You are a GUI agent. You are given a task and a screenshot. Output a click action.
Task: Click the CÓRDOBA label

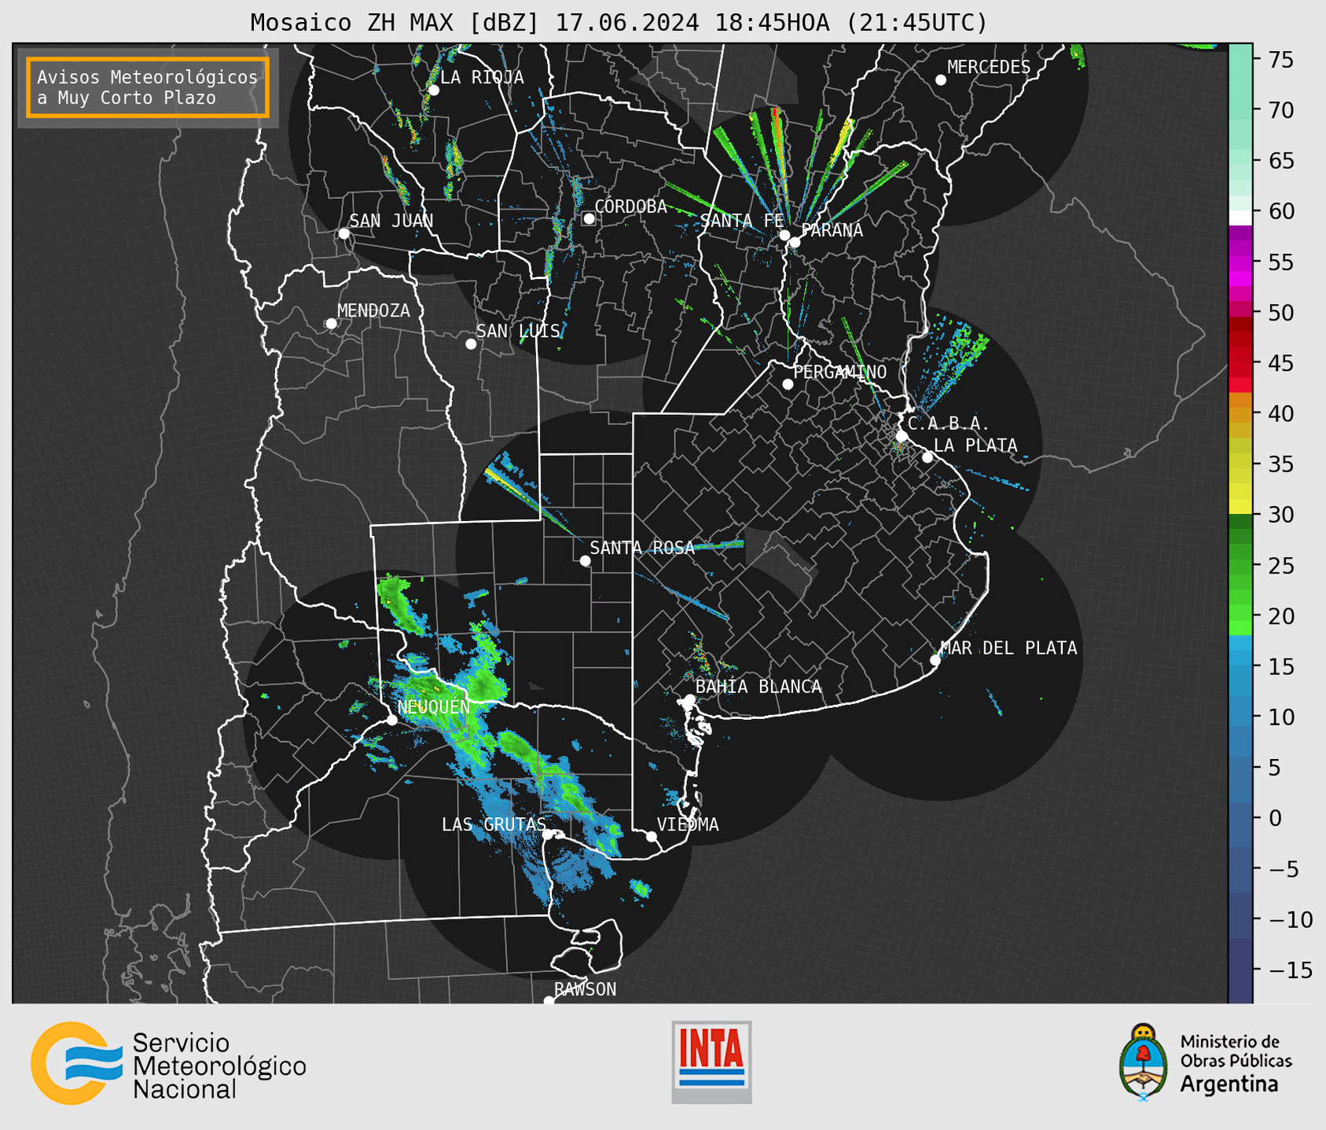[630, 206]
